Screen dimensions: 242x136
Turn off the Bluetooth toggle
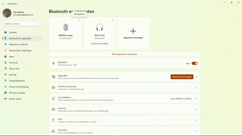click(x=195, y=63)
